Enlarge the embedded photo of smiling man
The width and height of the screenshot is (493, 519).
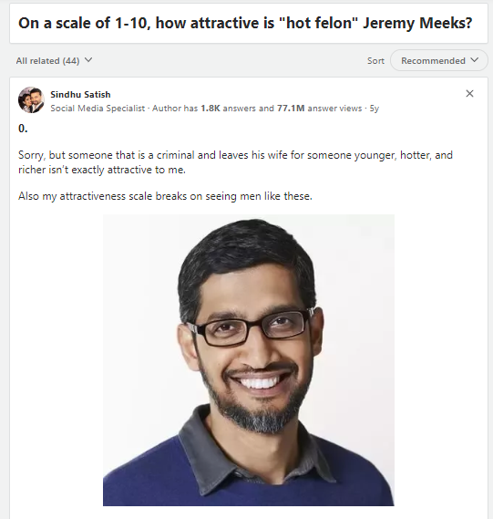[x=249, y=360]
